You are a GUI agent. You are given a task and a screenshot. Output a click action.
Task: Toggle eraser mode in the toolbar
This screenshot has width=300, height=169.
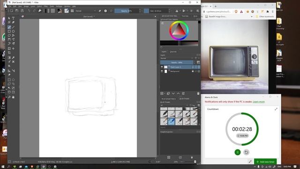[x=100, y=11]
